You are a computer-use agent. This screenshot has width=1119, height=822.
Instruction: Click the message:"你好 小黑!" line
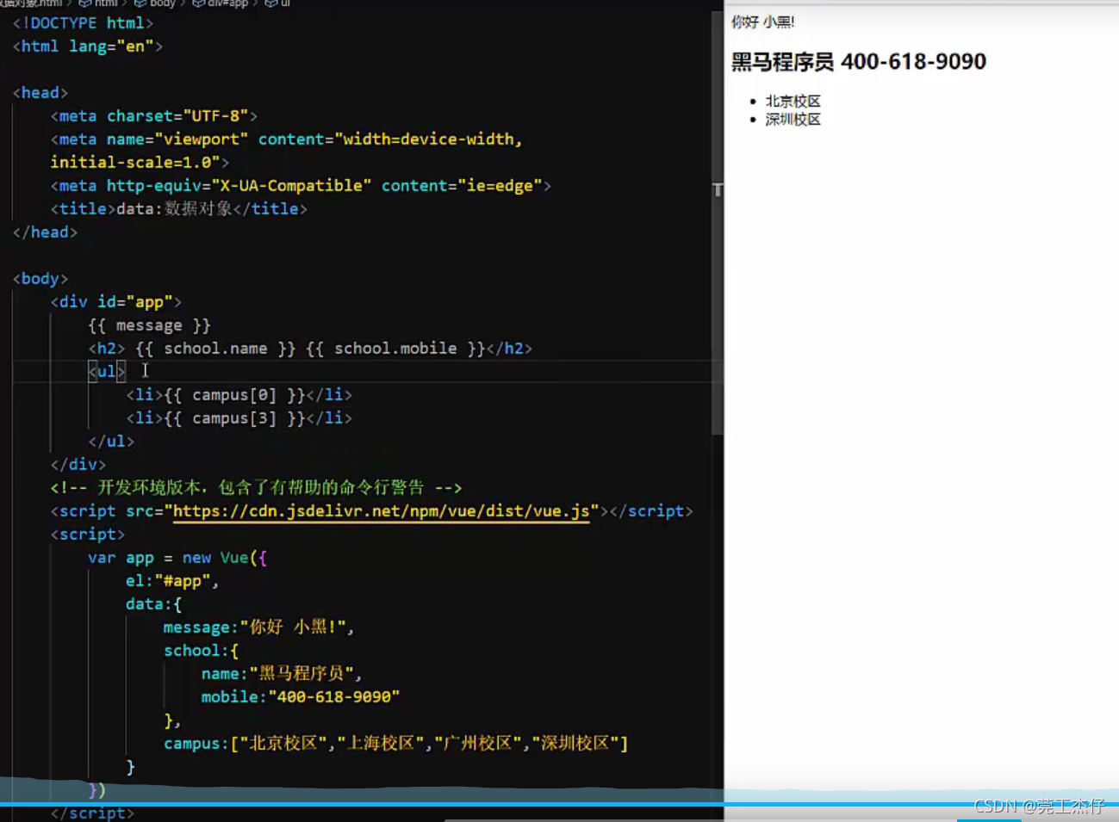(x=259, y=627)
